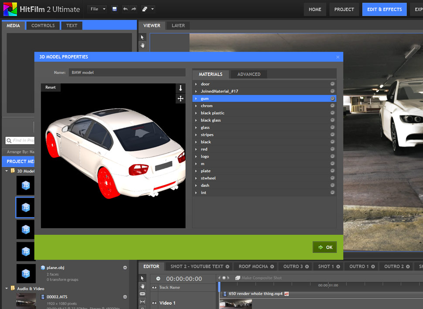Select the timeline selection arrow tool
Image resolution: width=423 pixels, height=309 pixels.
point(143,278)
